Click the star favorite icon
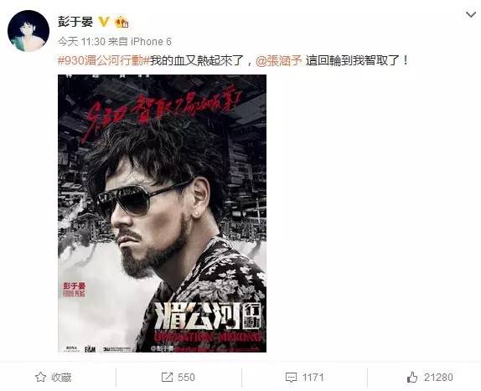Screen dimensions: 481x391 click(40, 378)
